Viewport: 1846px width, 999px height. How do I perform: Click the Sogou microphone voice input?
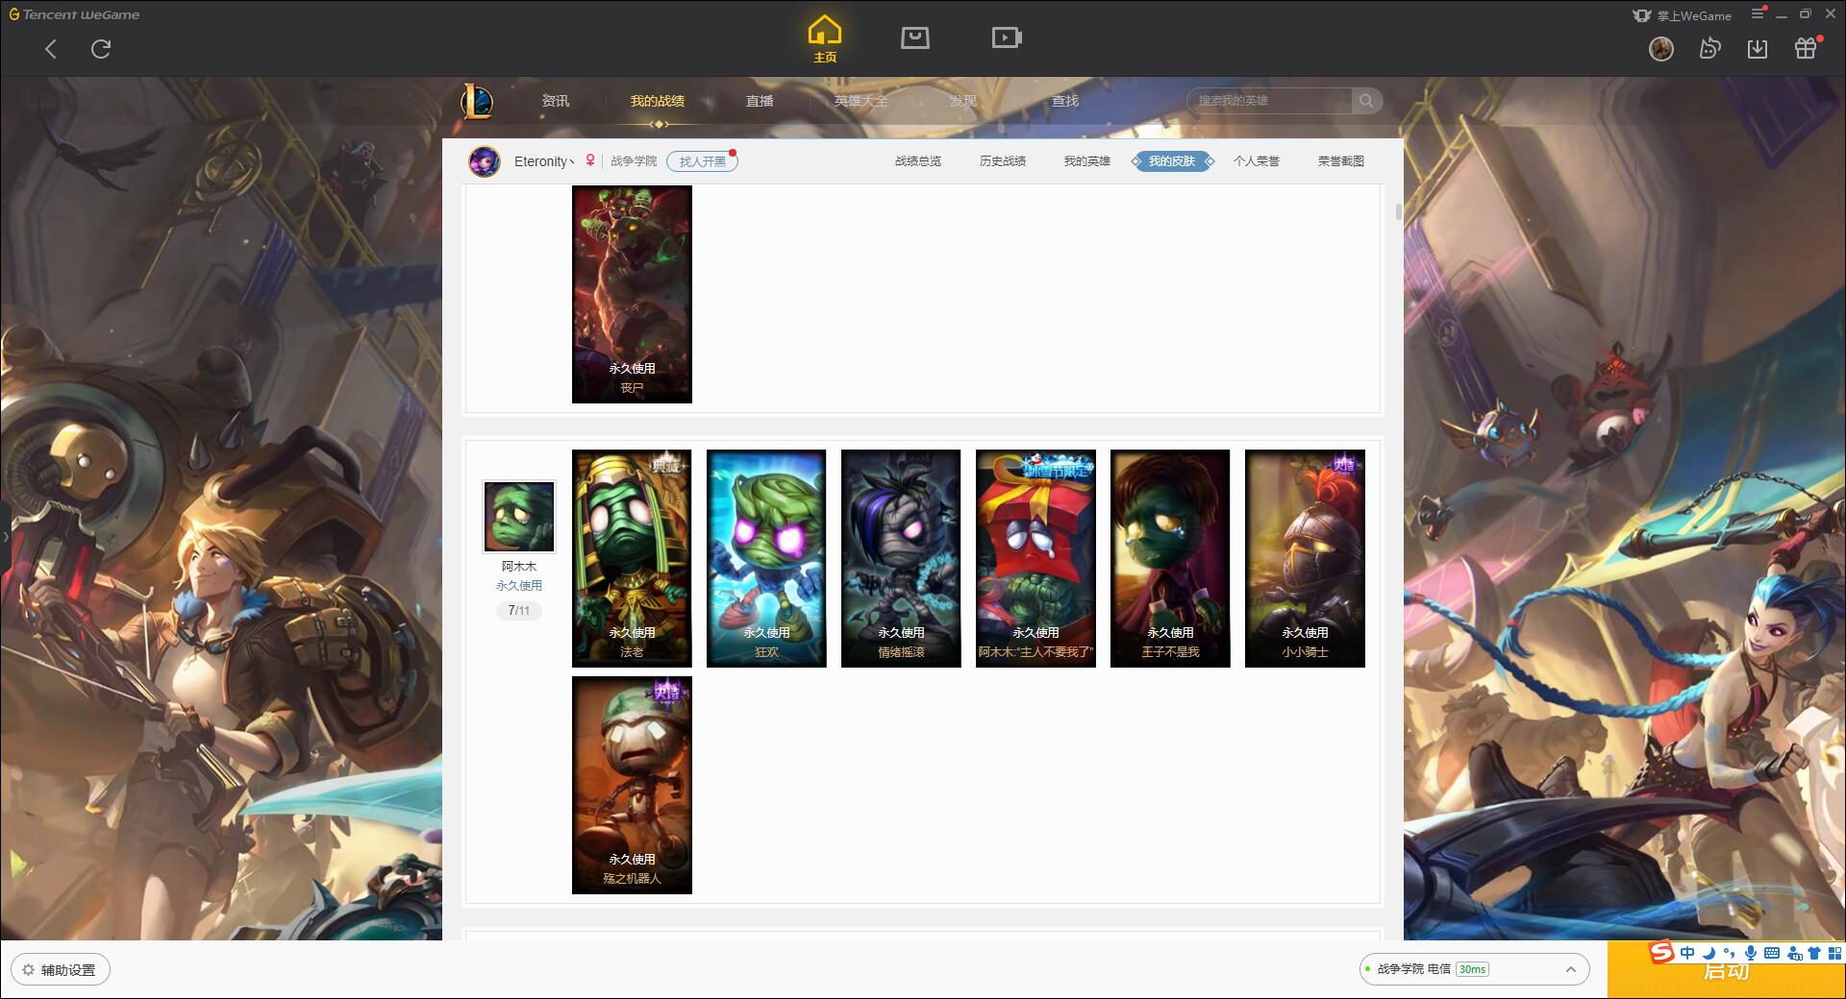pyautogui.click(x=1751, y=953)
